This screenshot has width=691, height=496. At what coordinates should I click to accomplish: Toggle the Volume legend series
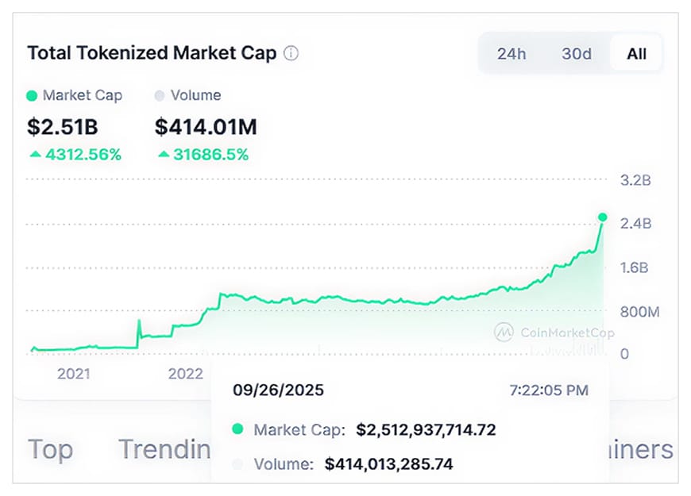click(187, 95)
